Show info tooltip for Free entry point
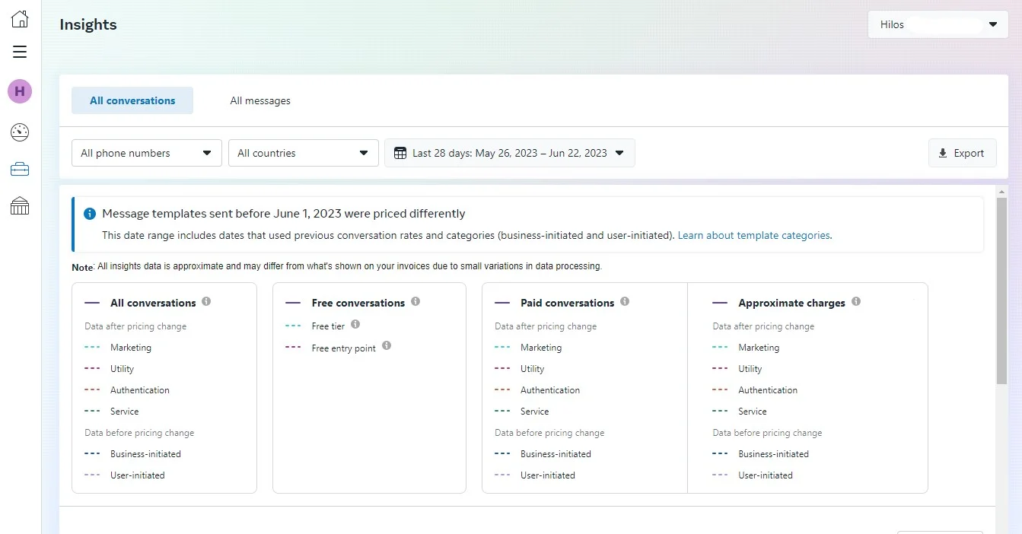Screen dimensions: 1022x534 pyautogui.click(x=387, y=345)
